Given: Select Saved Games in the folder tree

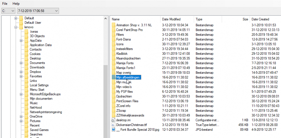Looking at the screenshot, I should pyautogui.click(x=39, y=130).
